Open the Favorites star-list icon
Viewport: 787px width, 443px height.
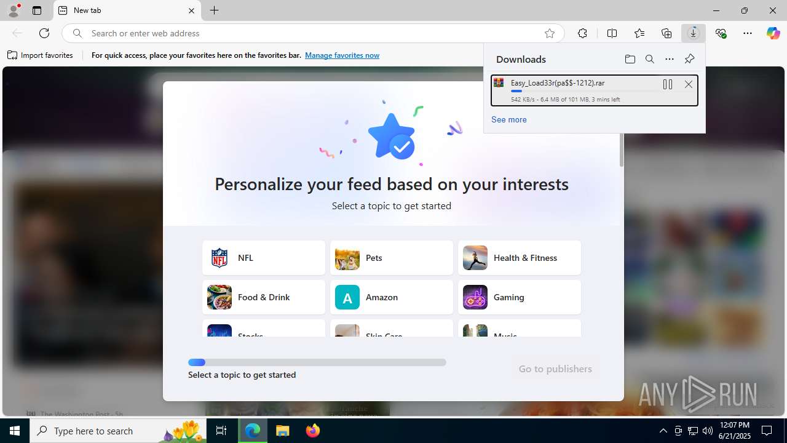pos(639,33)
